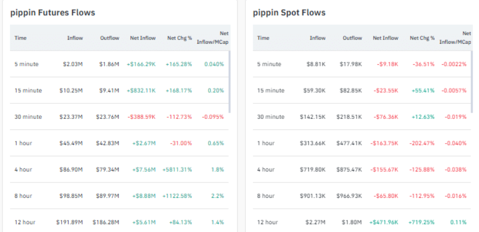Image resolution: width=479 pixels, height=232 pixels.
Task: Click the +$832.11K net inflow value
Action: tap(141, 90)
